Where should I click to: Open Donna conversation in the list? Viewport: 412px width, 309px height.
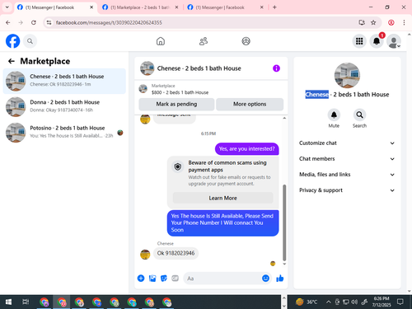click(x=64, y=107)
